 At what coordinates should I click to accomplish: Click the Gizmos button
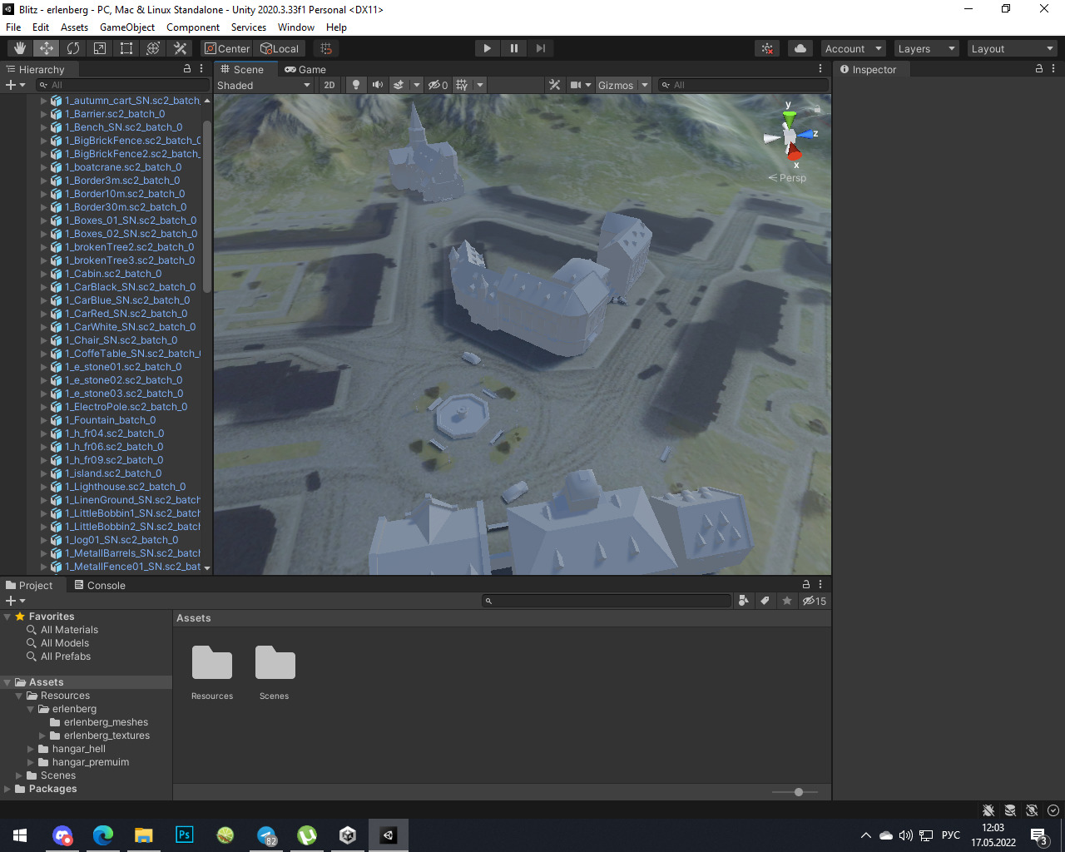[x=616, y=85]
